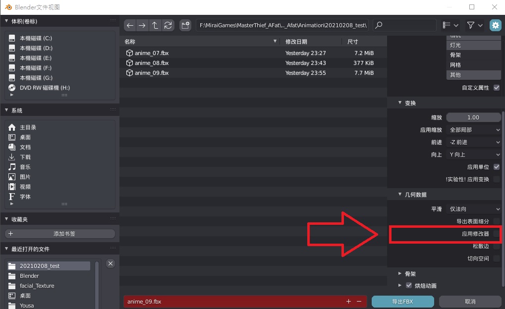
Task: Enable the 应用修改器 checkbox
Action: click(x=497, y=234)
